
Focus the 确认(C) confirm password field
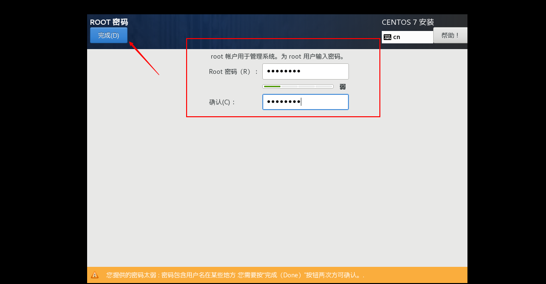(306, 102)
